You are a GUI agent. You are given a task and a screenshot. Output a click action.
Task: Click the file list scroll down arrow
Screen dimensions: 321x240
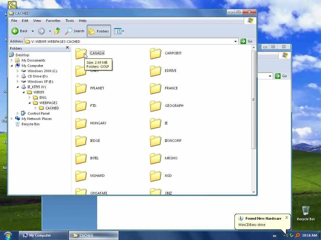(254, 192)
